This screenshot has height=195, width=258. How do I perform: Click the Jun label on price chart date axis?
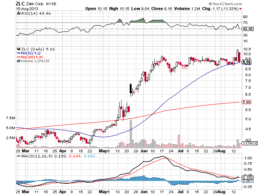coord(144,151)
